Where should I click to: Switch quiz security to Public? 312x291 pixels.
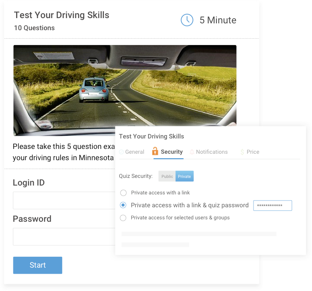pyautogui.click(x=167, y=176)
